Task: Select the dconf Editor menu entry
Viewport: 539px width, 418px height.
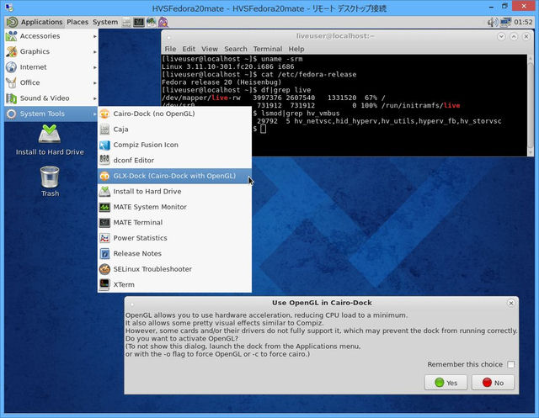Action: point(174,161)
